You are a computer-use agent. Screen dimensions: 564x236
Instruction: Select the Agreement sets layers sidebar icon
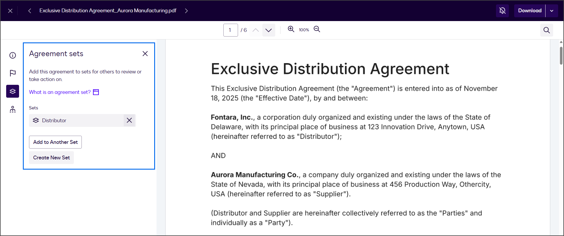[13, 91]
